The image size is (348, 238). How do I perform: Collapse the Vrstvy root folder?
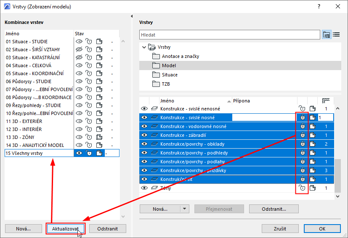tap(144, 47)
